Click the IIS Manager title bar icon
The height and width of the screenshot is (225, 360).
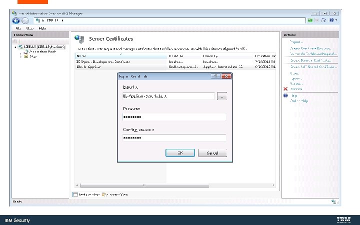tap(14, 13)
